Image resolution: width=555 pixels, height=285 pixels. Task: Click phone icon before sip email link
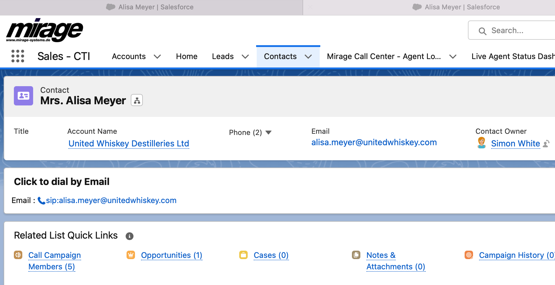click(41, 201)
